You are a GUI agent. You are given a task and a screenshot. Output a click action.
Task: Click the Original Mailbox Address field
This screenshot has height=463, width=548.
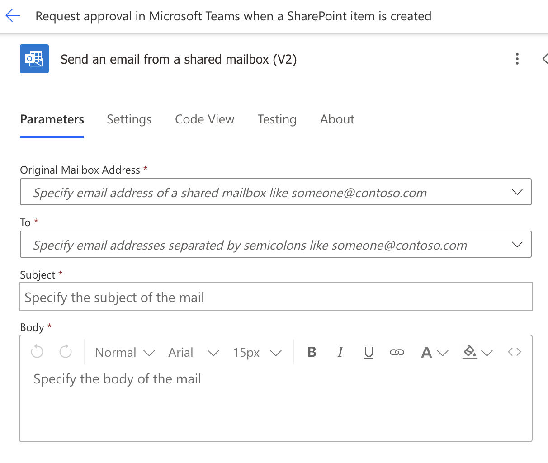pos(276,192)
